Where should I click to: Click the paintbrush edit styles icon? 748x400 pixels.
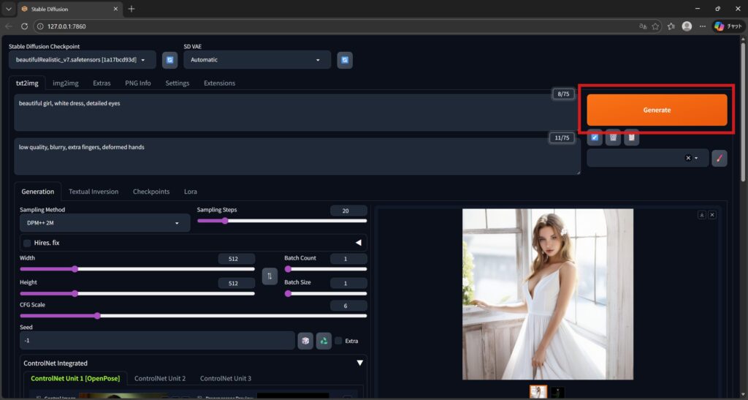pyautogui.click(x=719, y=158)
